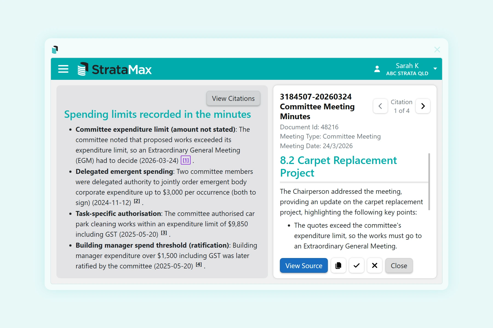Click the View Citations button
Viewport: 493px width, 328px height.
click(x=233, y=98)
